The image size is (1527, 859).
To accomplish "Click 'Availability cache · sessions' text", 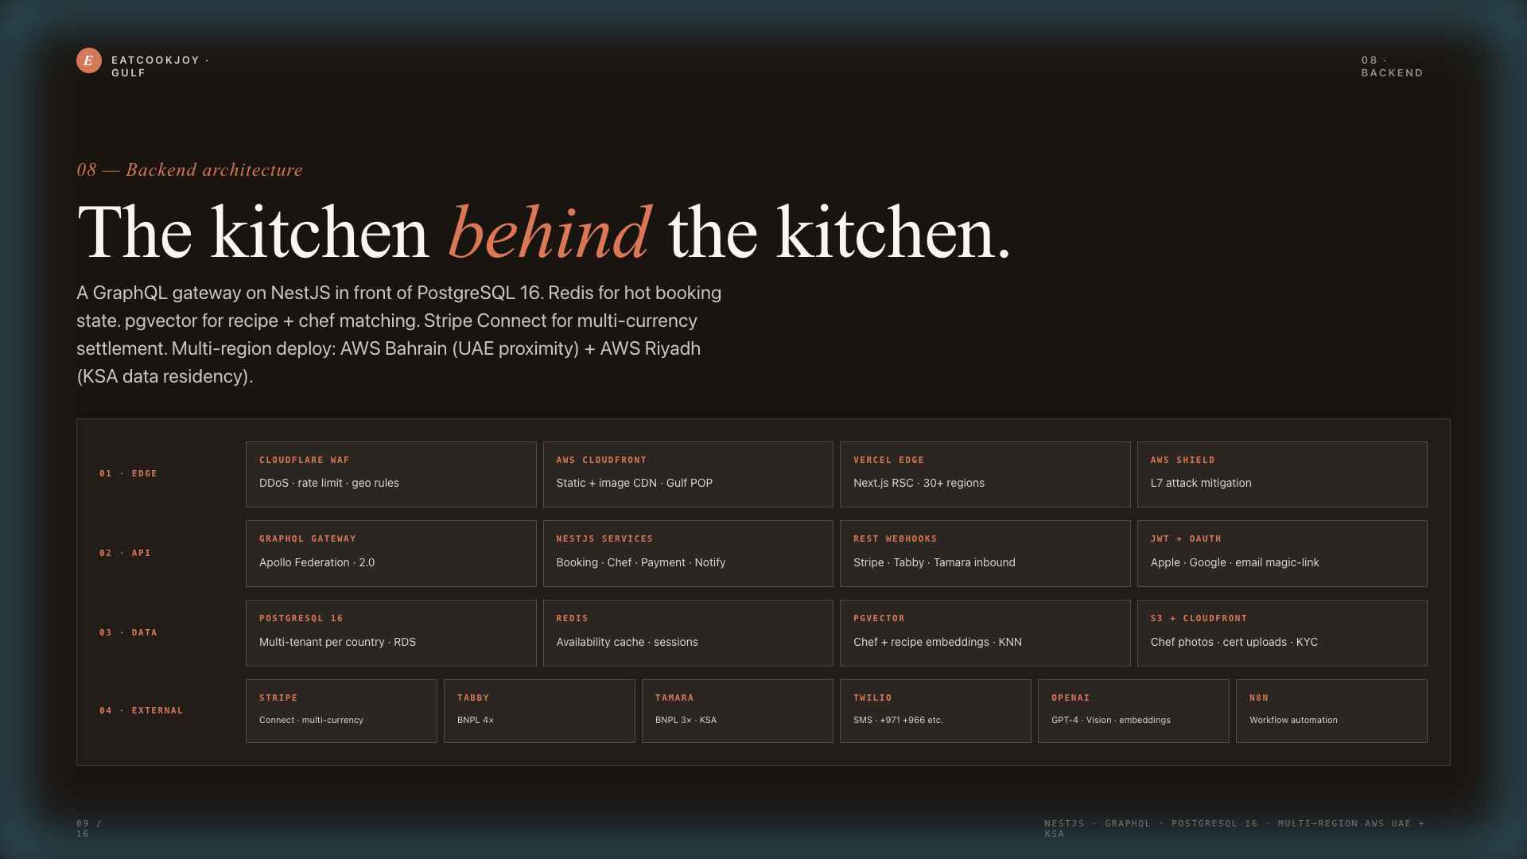I will pyautogui.click(x=627, y=643).
